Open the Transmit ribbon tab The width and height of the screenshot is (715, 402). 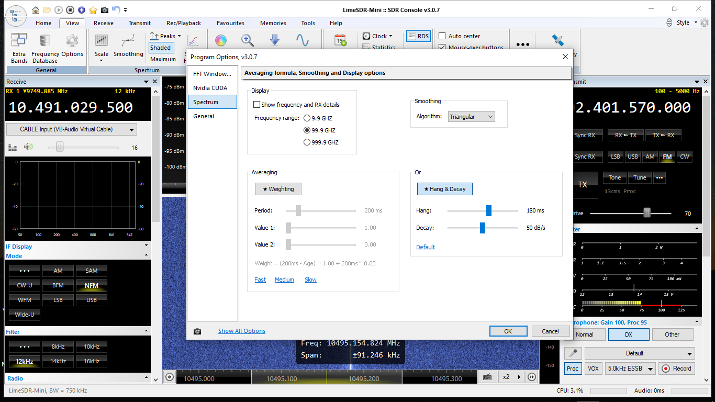click(x=140, y=23)
